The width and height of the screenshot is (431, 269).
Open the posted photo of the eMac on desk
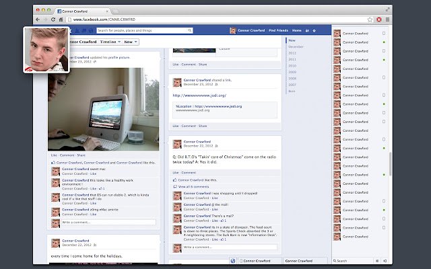coord(103,109)
